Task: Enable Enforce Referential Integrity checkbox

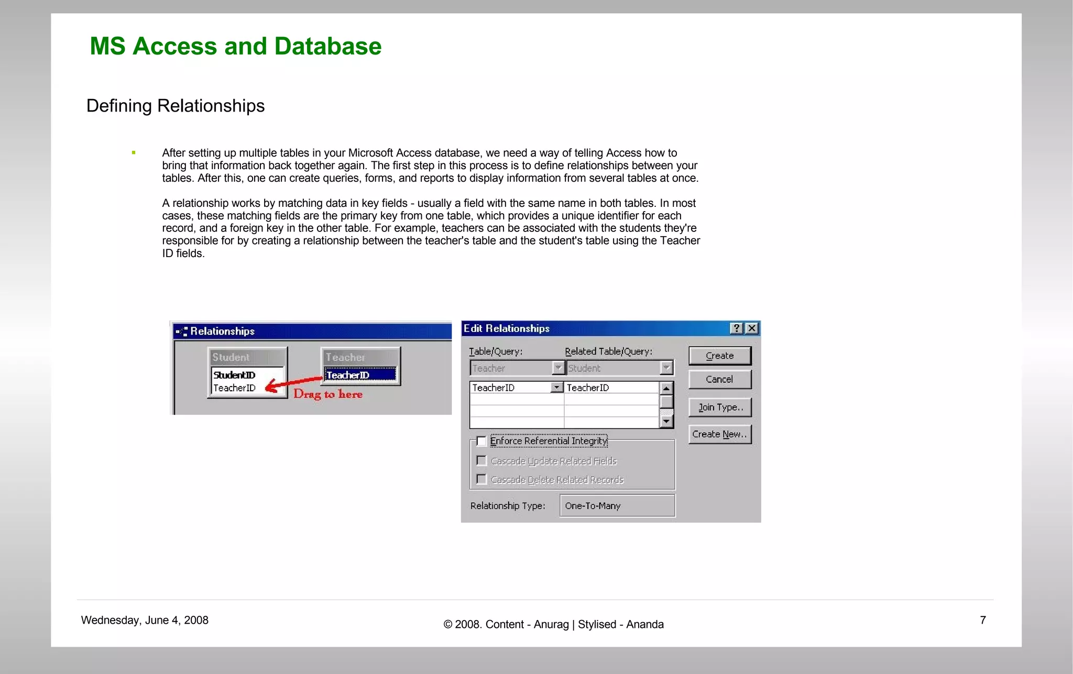Action: tap(481, 441)
